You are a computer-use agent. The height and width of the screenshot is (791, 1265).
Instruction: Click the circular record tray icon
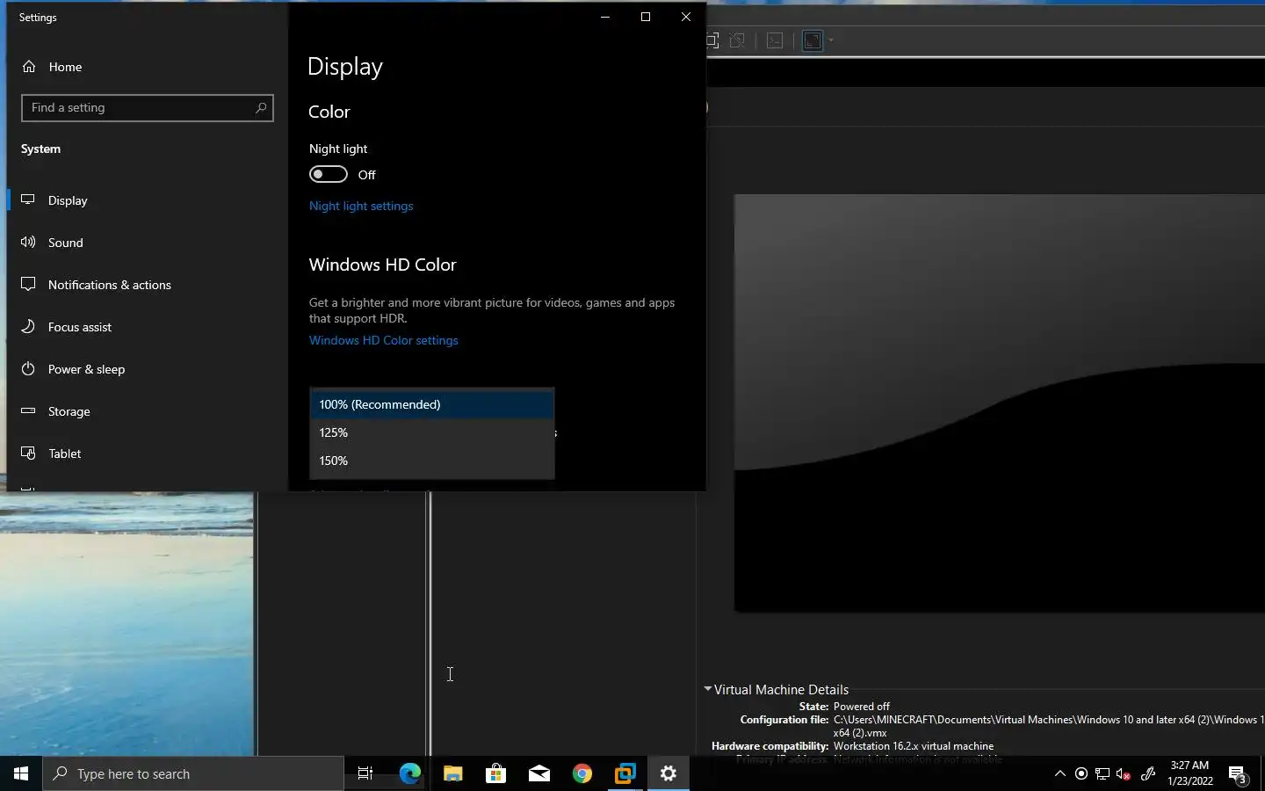pos(1081,773)
